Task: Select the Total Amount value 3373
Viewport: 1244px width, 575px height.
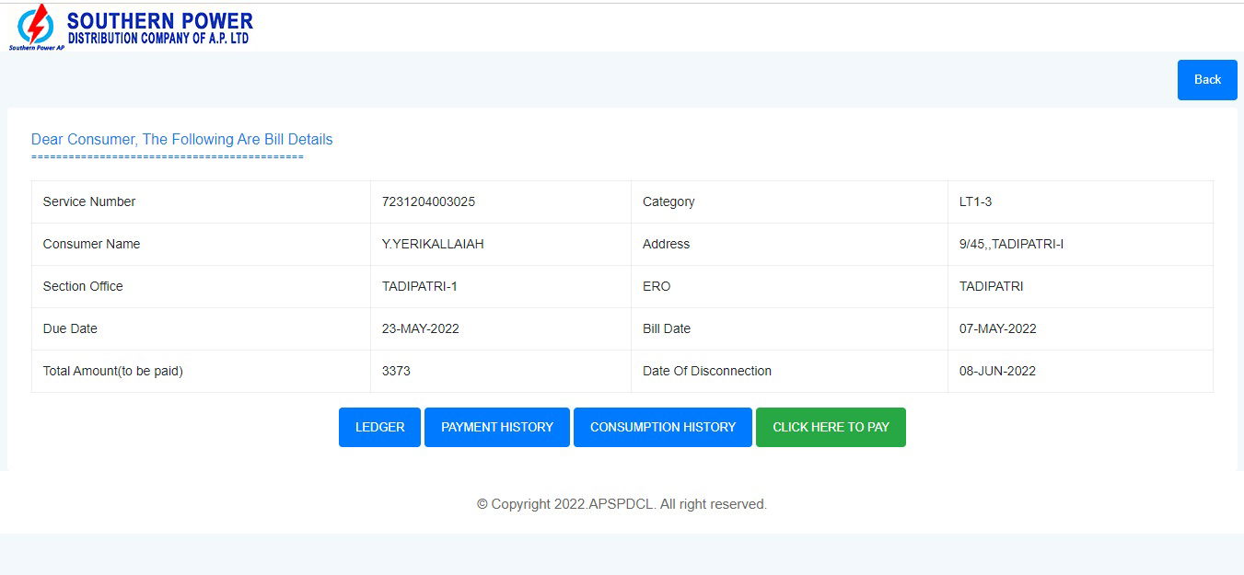Action: pos(396,371)
